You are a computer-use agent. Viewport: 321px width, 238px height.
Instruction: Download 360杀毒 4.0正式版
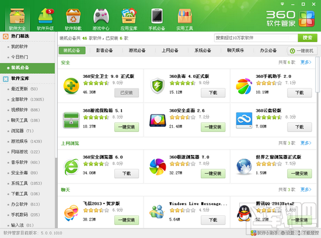213,93
